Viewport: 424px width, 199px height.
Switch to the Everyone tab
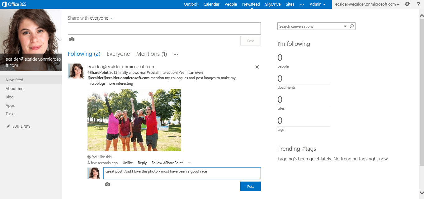[118, 54]
